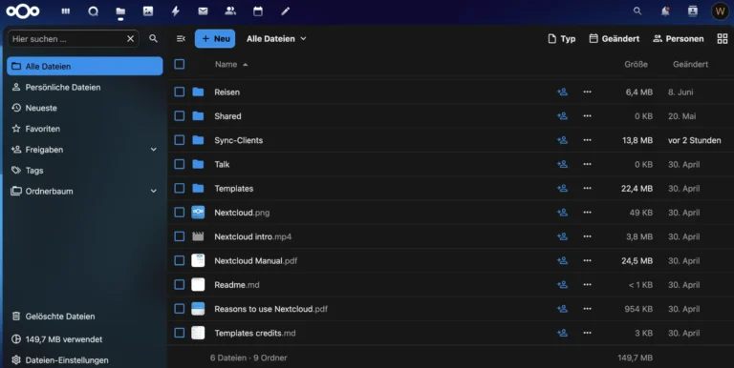
Task: Open actions menu for Templates folder
Action: click(x=587, y=188)
